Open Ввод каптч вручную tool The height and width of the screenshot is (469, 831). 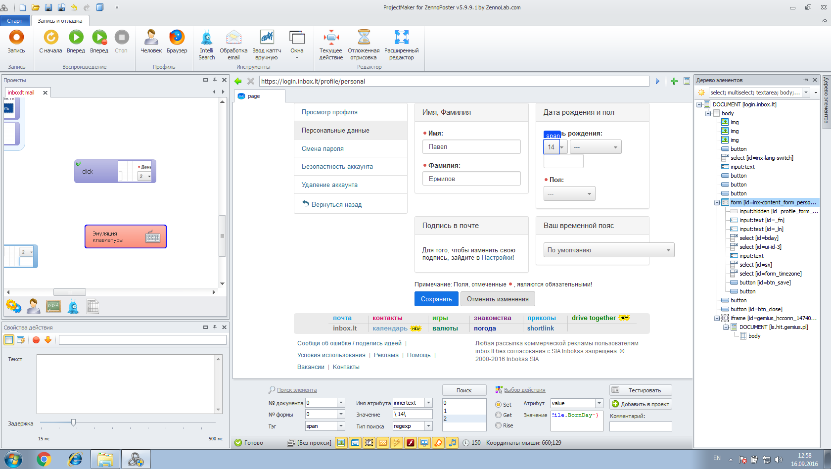pos(267,45)
